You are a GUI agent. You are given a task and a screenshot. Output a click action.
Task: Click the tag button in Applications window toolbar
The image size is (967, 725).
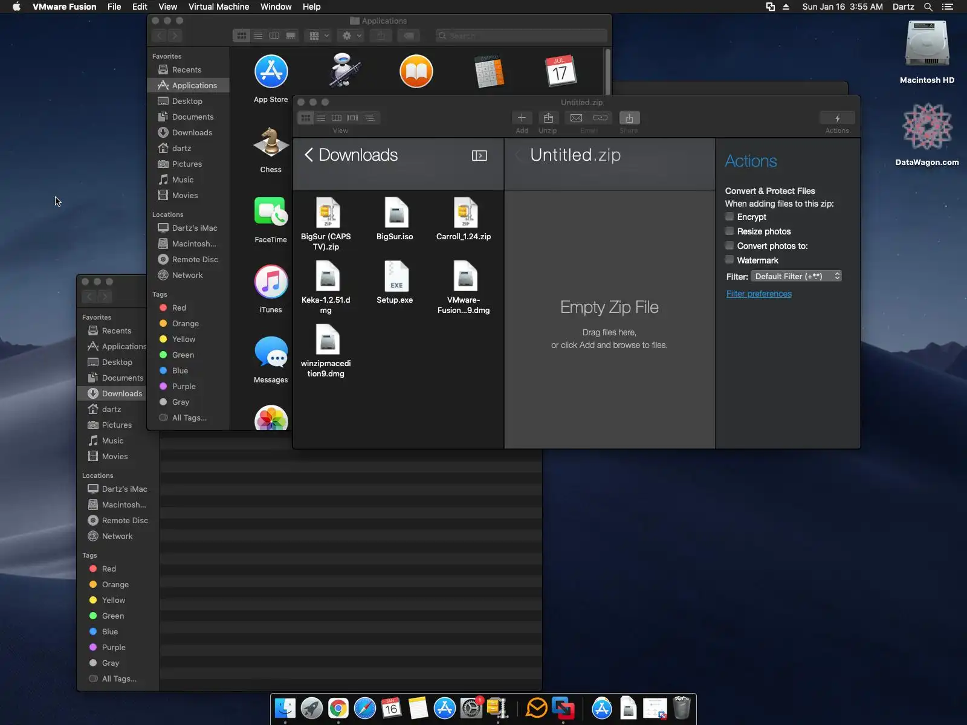409,36
